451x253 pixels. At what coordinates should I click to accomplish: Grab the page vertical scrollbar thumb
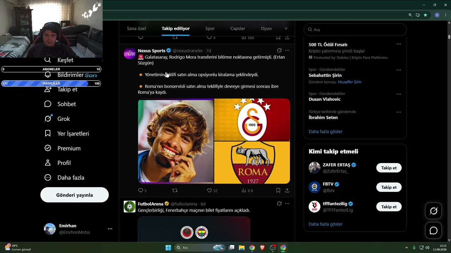click(449, 37)
